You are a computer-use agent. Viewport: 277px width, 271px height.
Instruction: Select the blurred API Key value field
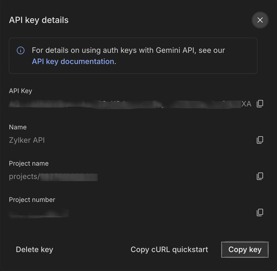[130, 104]
